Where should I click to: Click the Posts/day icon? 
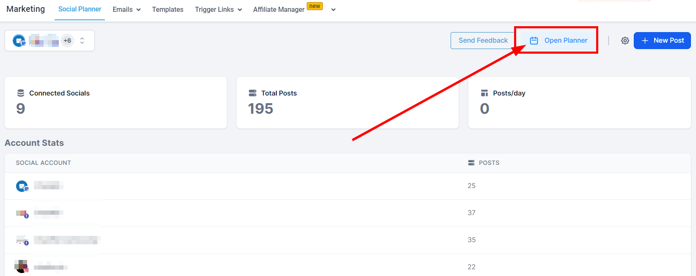coord(484,93)
